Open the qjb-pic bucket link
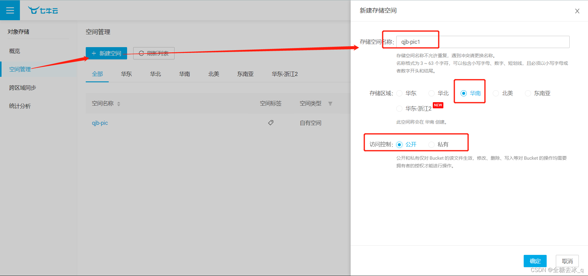The height and width of the screenshot is (276, 588). [x=100, y=123]
